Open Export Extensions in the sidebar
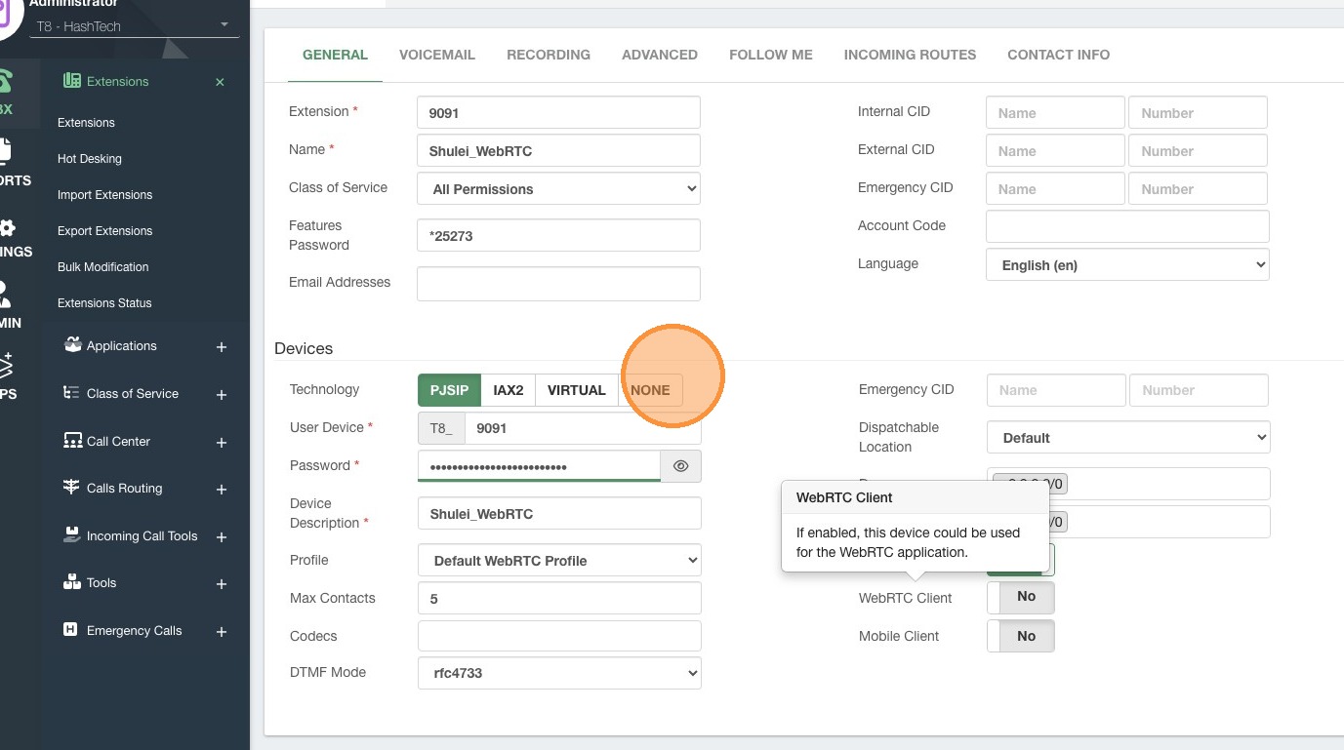Viewport: 1344px width, 750px height. 105,231
